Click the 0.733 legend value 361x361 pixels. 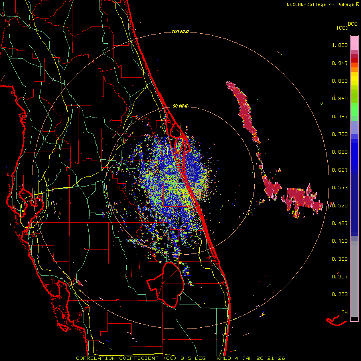340,134
